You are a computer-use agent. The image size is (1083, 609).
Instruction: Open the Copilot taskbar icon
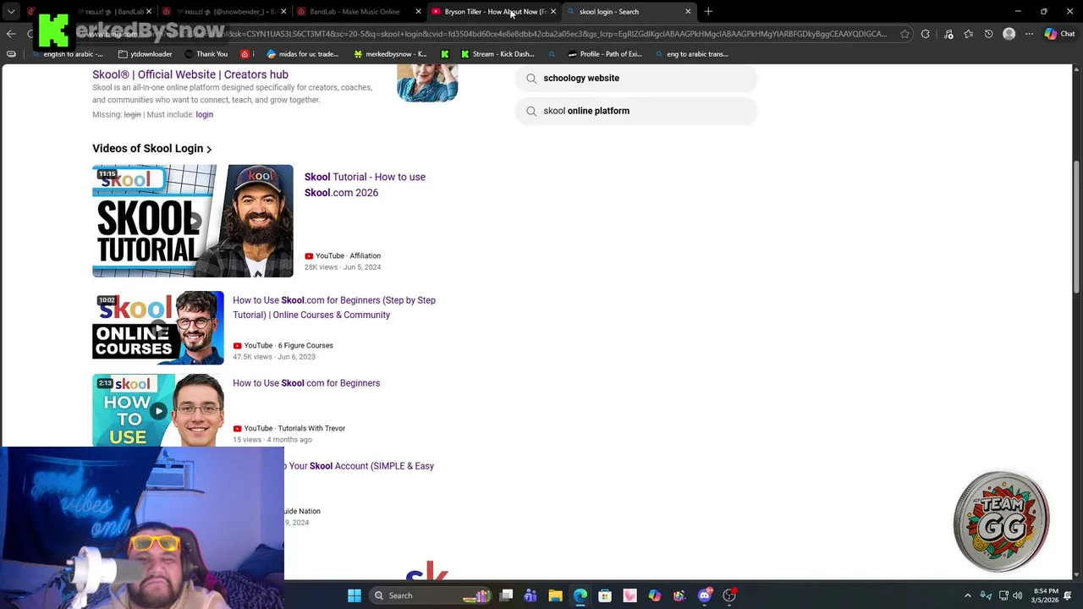[655, 595]
